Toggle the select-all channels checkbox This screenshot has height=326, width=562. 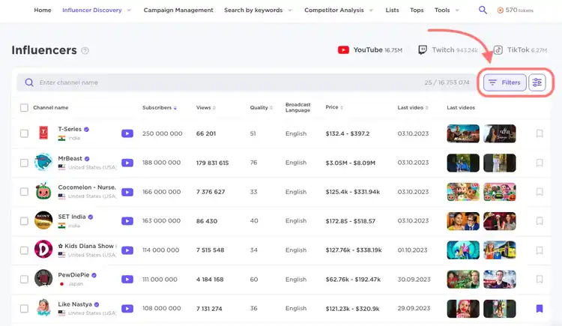tap(24, 108)
